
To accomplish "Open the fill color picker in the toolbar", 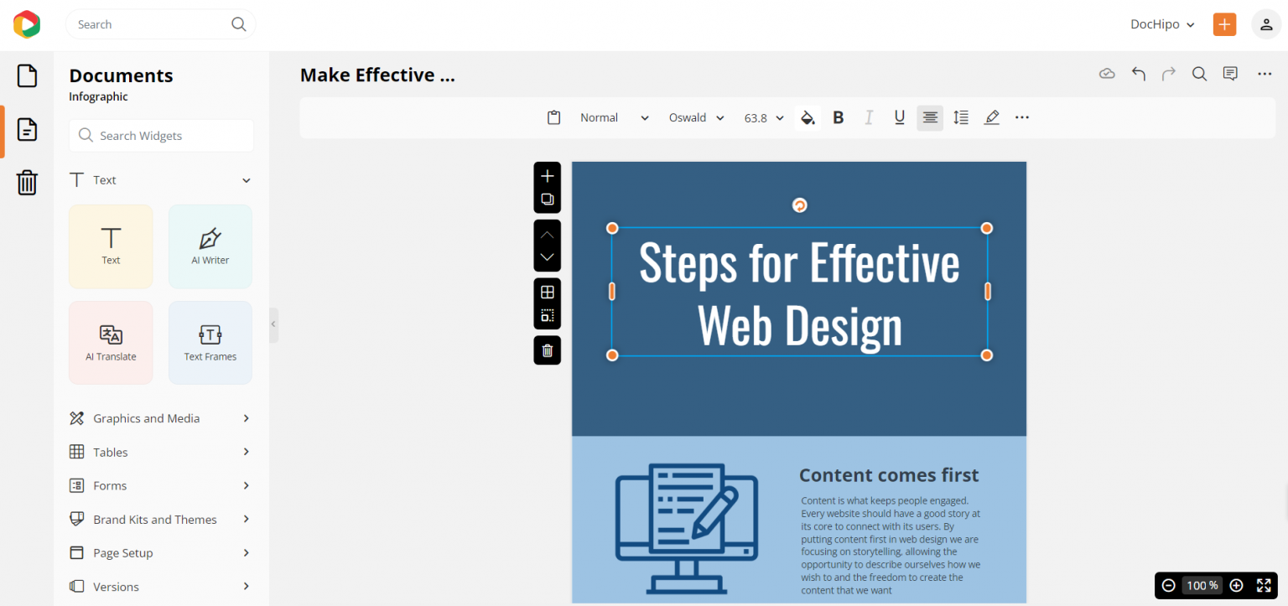I will [x=807, y=117].
